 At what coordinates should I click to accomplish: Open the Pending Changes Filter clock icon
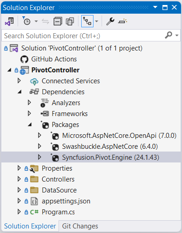(x=26, y=21)
